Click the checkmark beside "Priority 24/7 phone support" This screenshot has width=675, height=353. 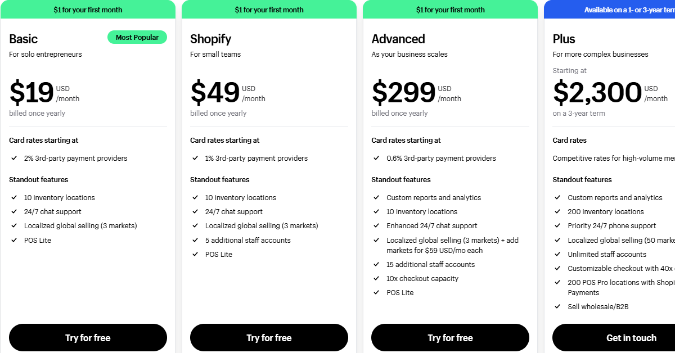point(557,225)
